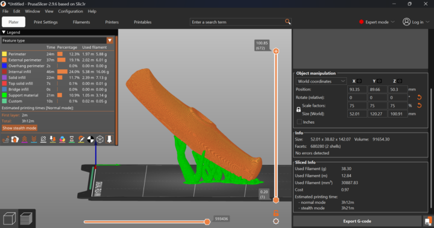Image resolution: width=434 pixels, height=228 pixels.
Task: Toggle retractions visibility icon in legend
Action: pos(25,139)
